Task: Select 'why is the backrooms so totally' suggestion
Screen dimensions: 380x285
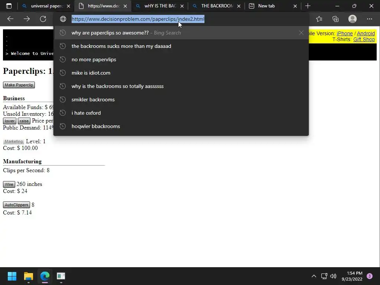Action: [181, 86]
